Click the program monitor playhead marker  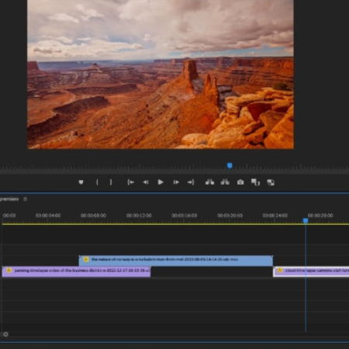pyautogui.click(x=230, y=165)
